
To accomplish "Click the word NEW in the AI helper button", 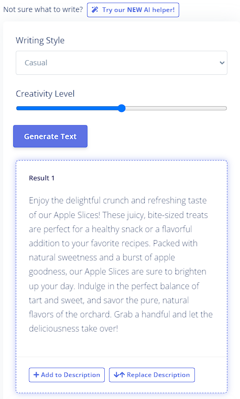I will pos(135,10).
